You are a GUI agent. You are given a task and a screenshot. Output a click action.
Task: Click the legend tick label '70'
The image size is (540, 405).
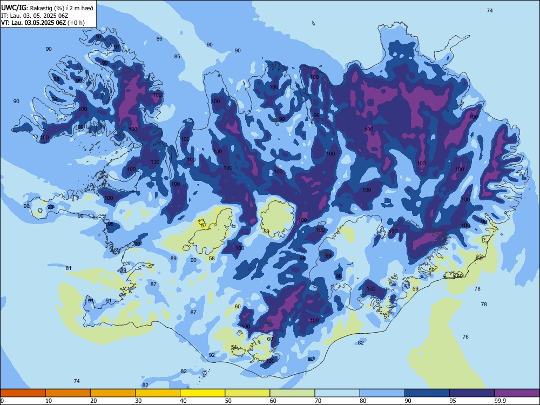coord(318,401)
